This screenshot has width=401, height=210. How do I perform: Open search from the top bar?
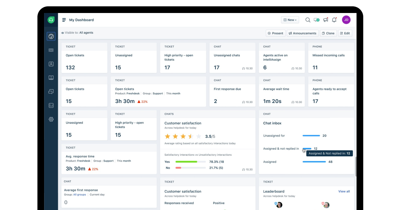pos(307,20)
